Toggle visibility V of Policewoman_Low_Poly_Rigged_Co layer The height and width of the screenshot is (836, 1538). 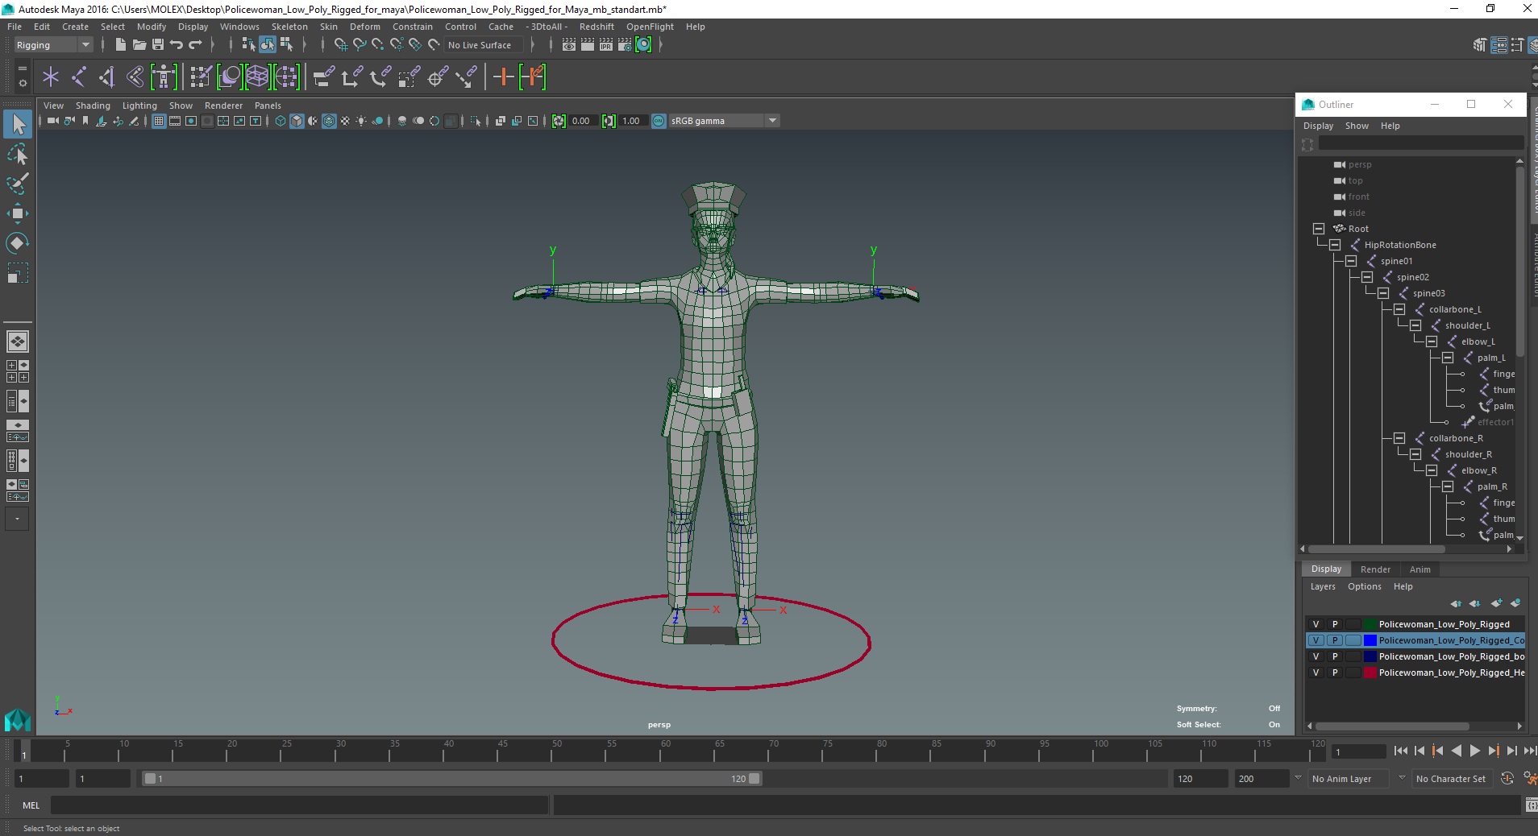1316,640
